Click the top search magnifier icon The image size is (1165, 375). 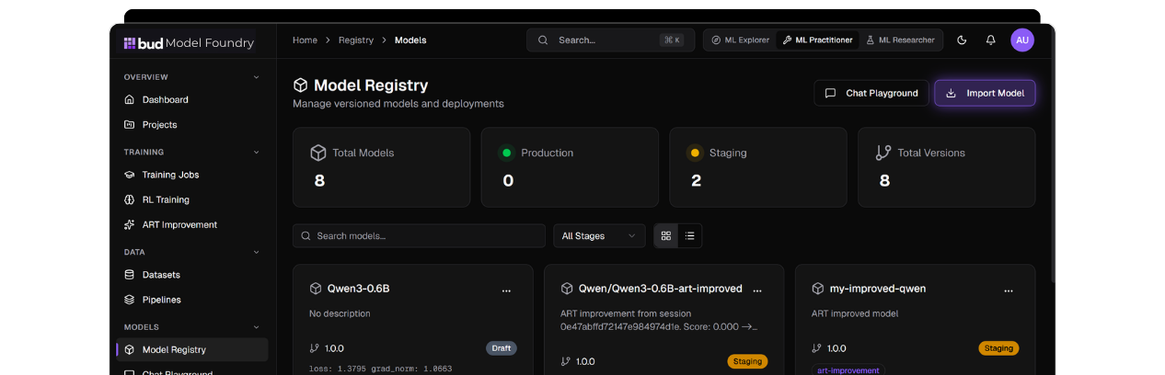coord(543,40)
